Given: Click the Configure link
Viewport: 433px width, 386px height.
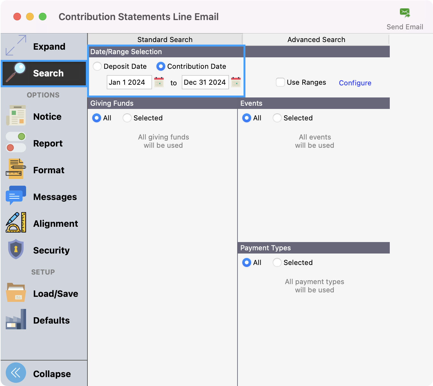Looking at the screenshot, I should tap(355, 83).
